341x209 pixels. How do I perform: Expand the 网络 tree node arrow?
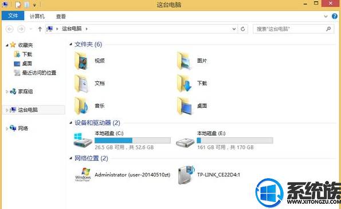click(x=7, y=129)
